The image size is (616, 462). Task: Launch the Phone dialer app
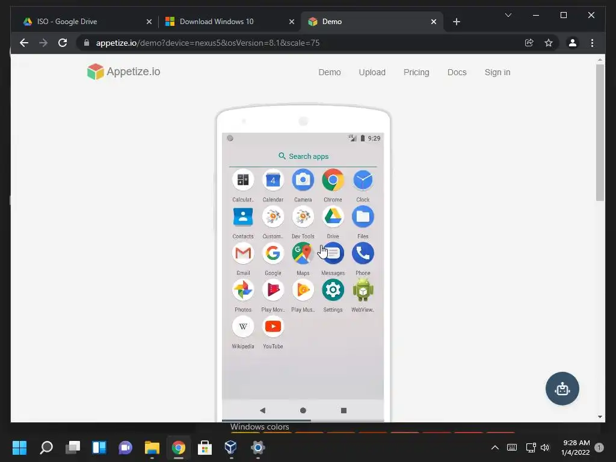point(363,253)
